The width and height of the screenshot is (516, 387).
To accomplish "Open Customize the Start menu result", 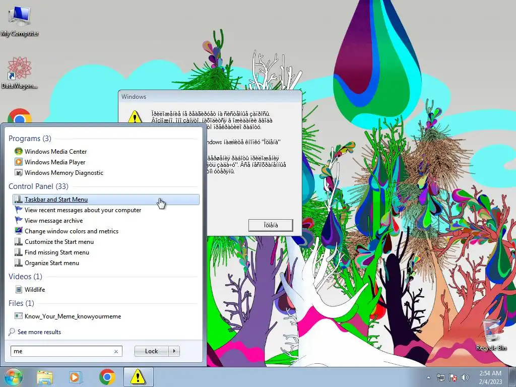I will (106, 241).
